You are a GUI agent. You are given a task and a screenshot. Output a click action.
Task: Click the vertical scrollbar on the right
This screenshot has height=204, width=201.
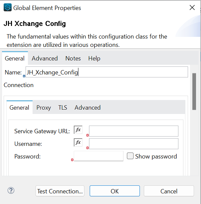tap(194, 91)
